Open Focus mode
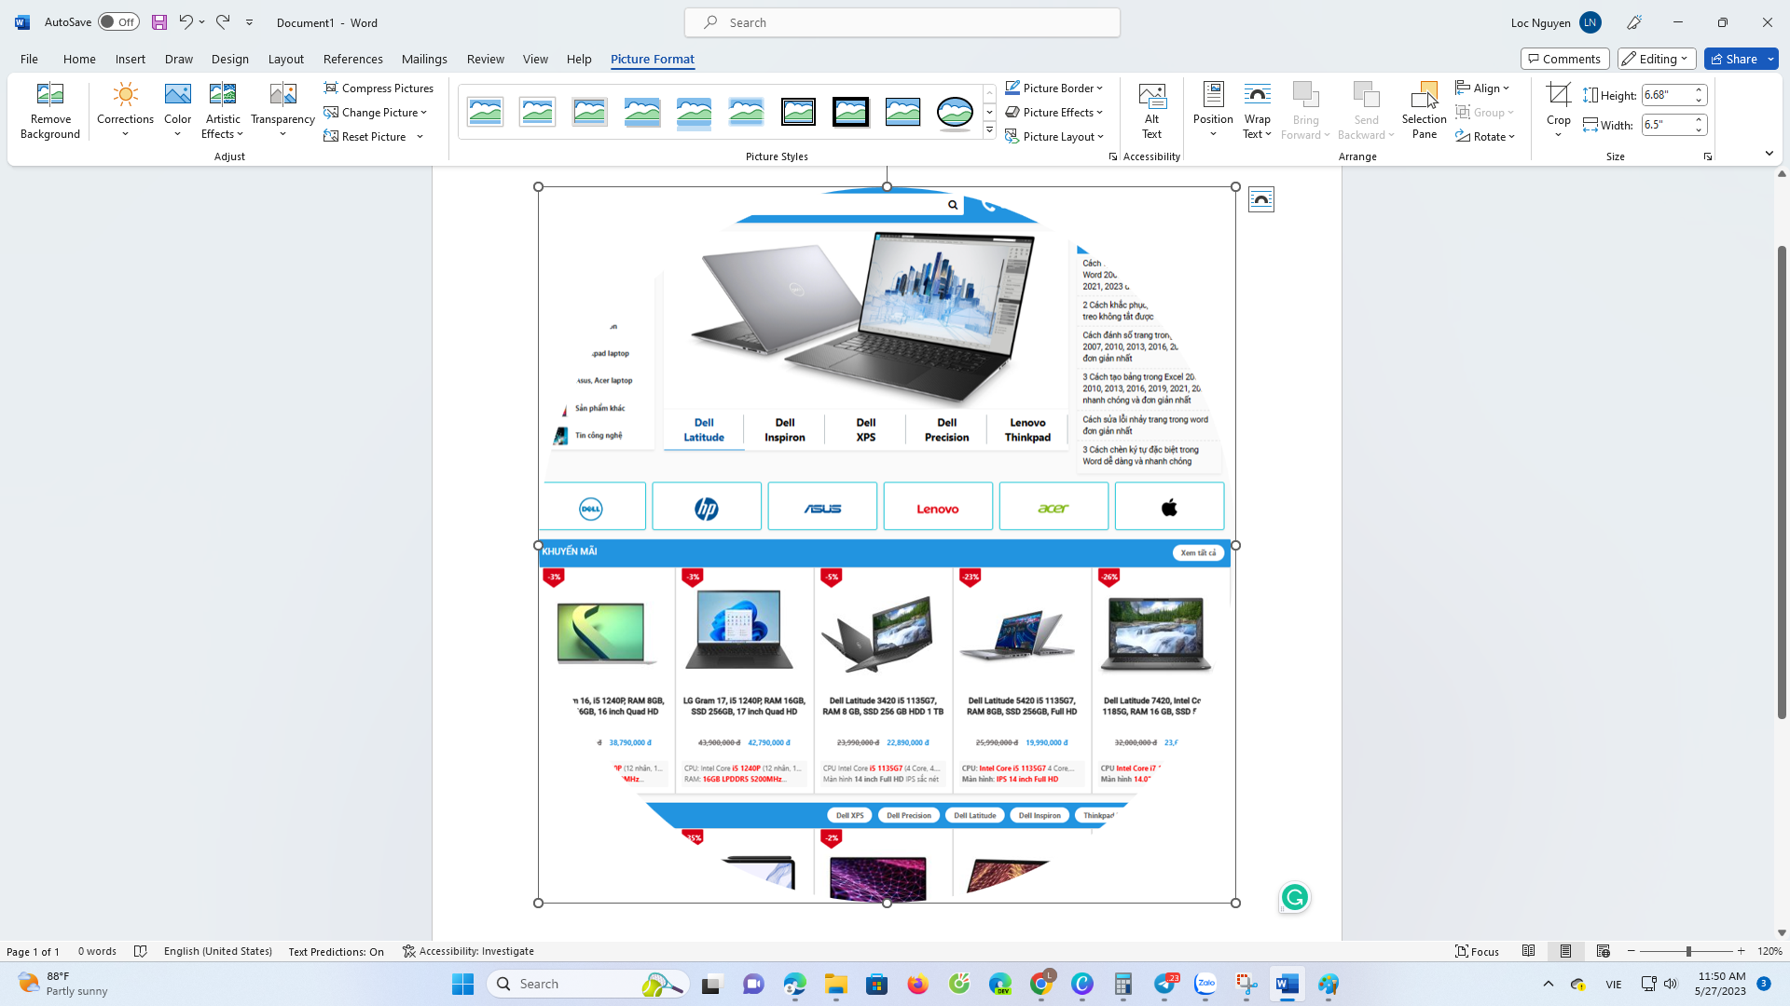 (x=1478, y=951)
